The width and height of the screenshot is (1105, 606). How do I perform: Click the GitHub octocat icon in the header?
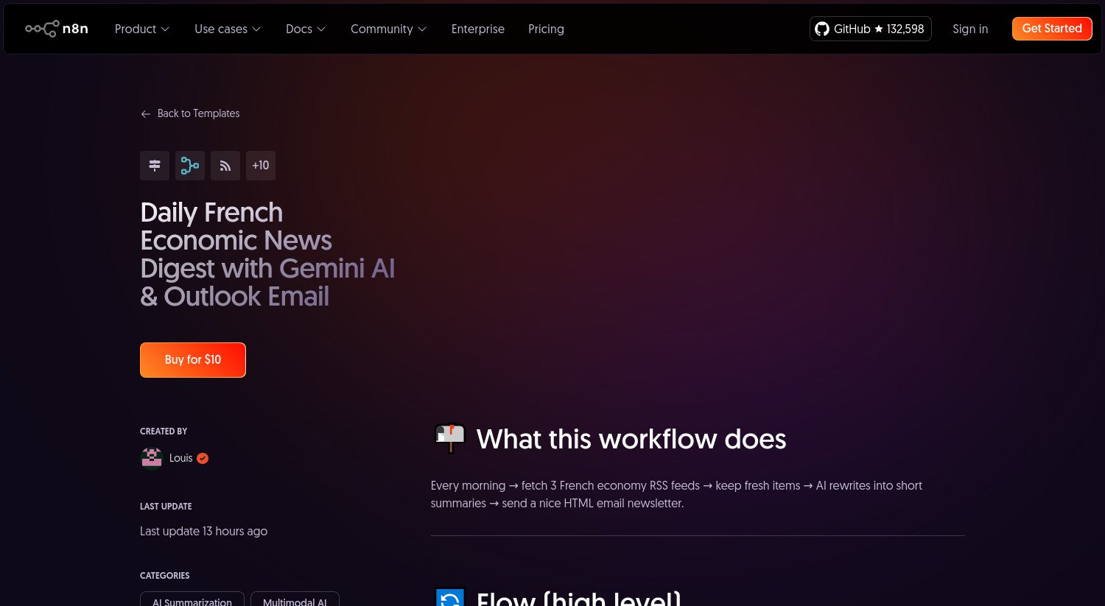[822, 29]
